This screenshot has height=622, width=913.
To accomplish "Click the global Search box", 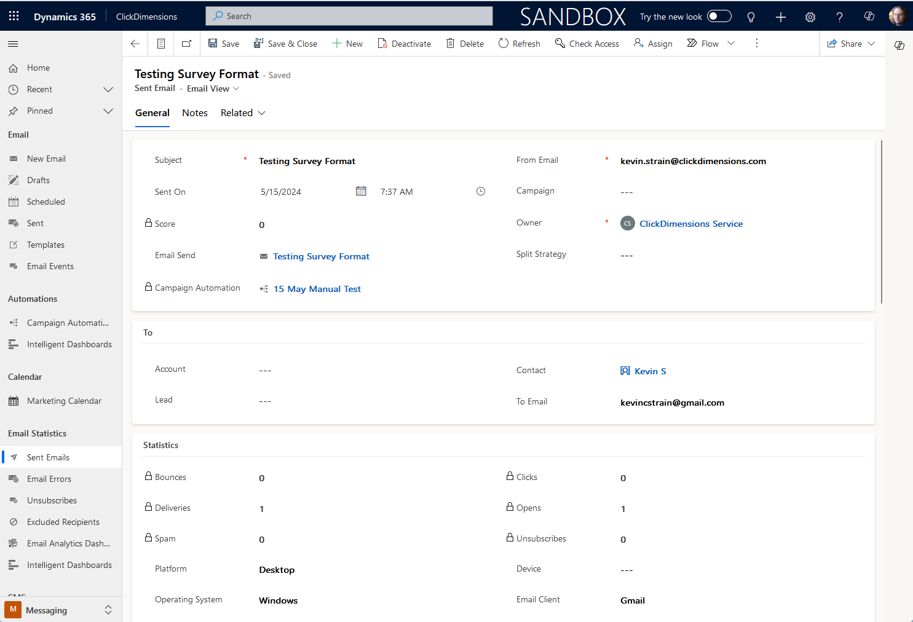I will pyautogui.click(x=349, y=16).
